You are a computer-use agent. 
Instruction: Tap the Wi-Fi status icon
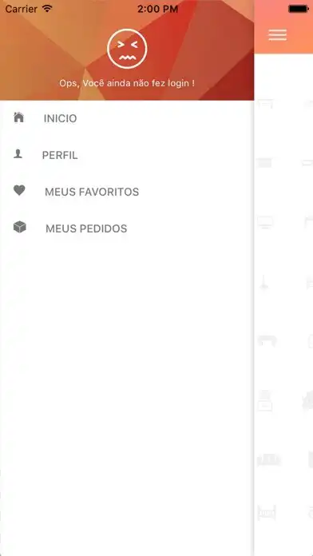(x=47, y=9)
